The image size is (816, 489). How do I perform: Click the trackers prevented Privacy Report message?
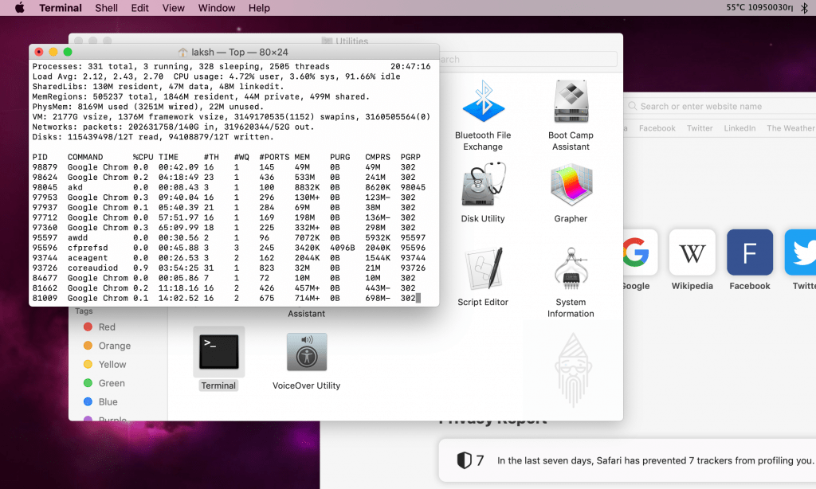[x=656, y=460]
